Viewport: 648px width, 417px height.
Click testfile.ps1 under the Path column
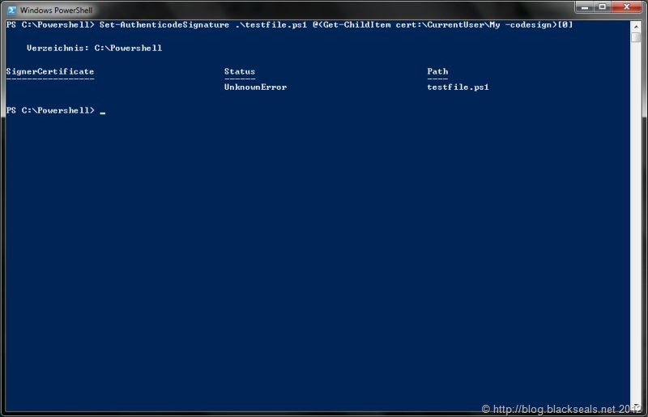tap(458, 87)
